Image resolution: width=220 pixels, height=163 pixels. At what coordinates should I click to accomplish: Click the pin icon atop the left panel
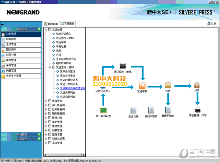point(3,25)
